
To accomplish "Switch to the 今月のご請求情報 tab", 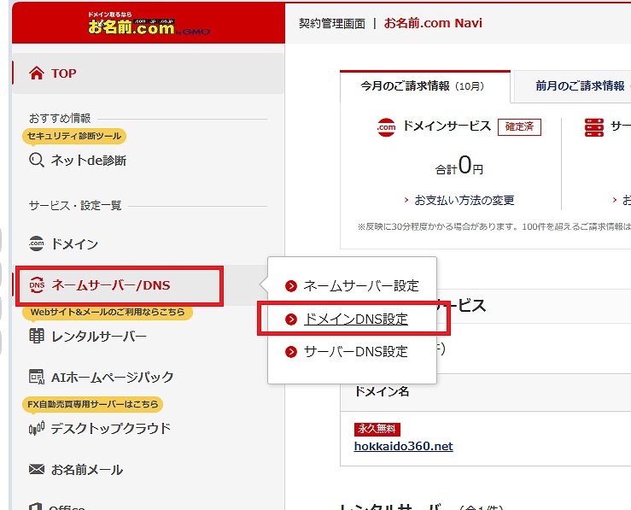I will tap(424, 86).
